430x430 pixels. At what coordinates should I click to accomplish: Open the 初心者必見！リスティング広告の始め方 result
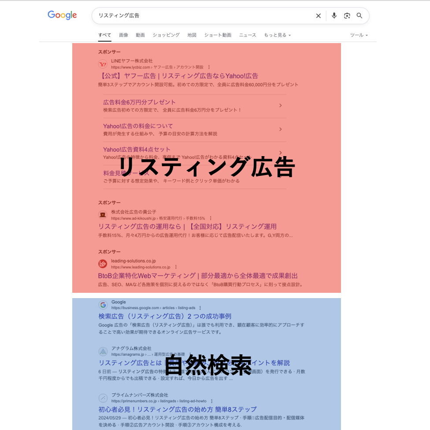tap(178, 409)
